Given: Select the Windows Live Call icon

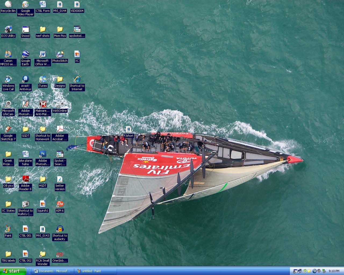Looking at the screenshot, I should 8,79.
